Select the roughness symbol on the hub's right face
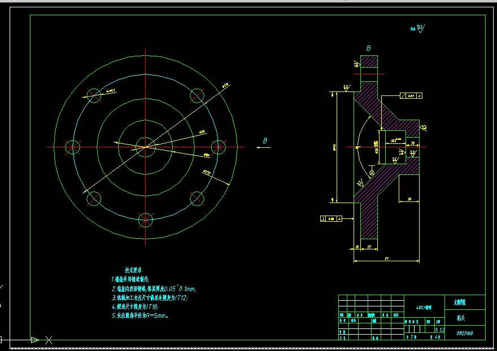This screenshot has width=497, height=351. point(423,128)
